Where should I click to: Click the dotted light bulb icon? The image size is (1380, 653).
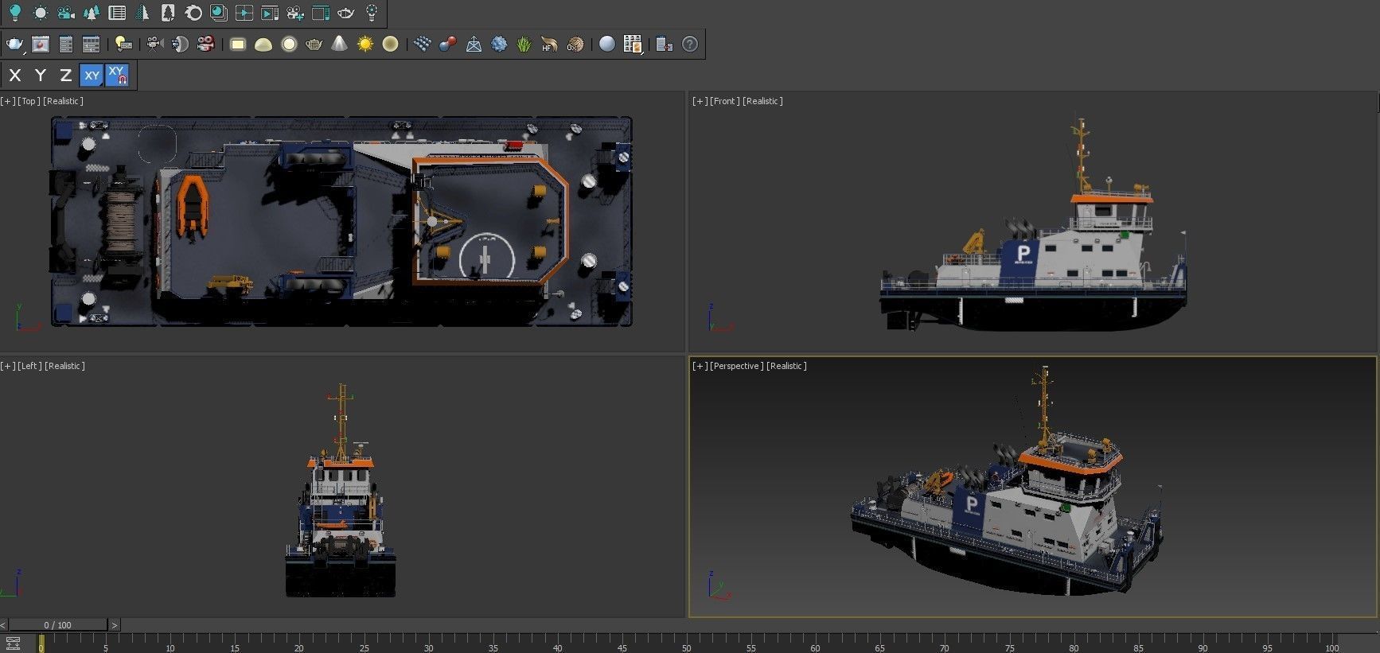[372, 13]
